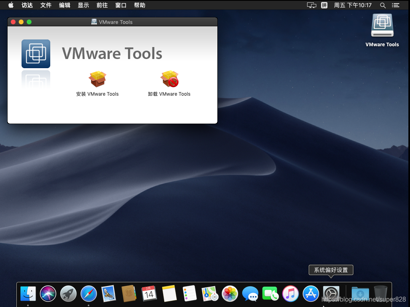The image size is (410, 307).
Task: Open the 前往 menu
Action: click(x=102, y=5)
